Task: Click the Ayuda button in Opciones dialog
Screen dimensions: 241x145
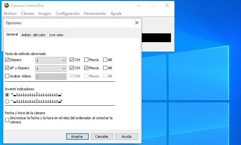Action: [126, 137]
